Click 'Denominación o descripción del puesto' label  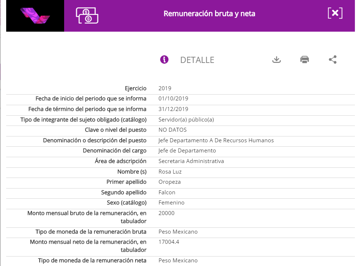[x=95, y=140]
